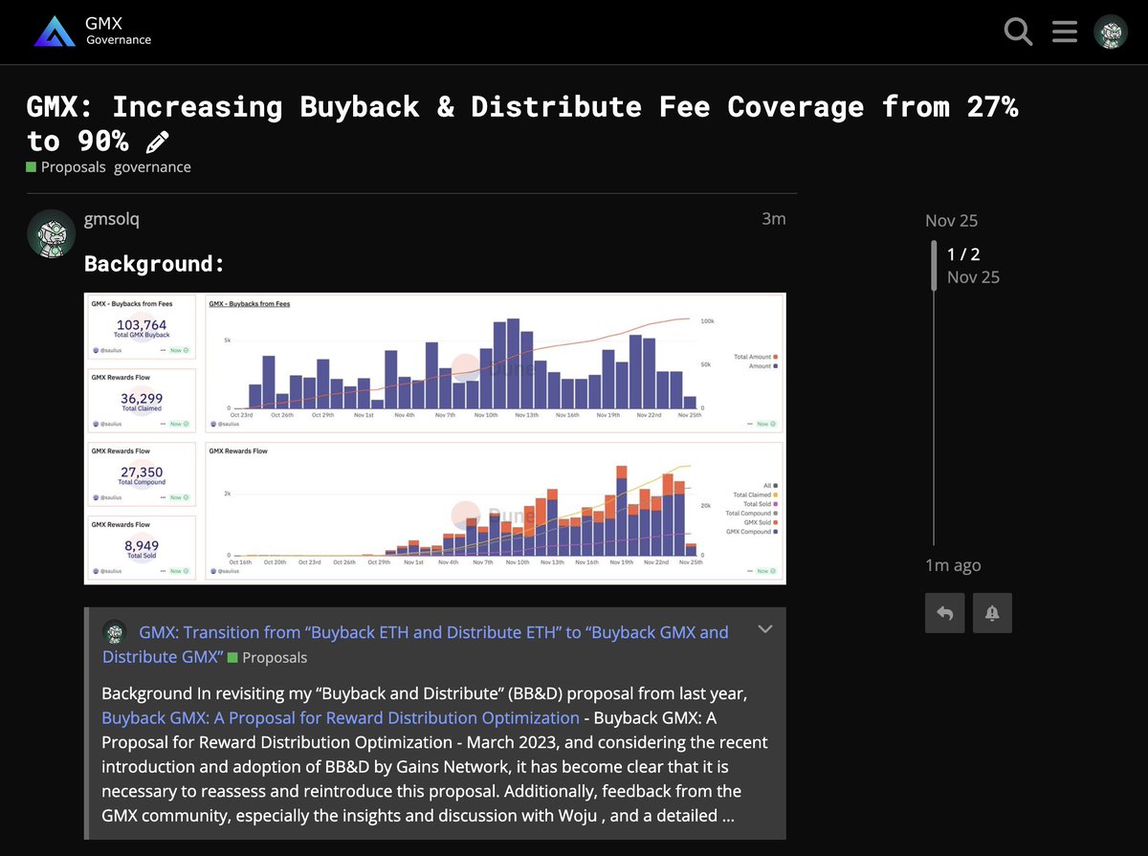This screenshot has height=856, width=1148.
Task: Click the 3m post timestamp
Action: pos(774,219)
